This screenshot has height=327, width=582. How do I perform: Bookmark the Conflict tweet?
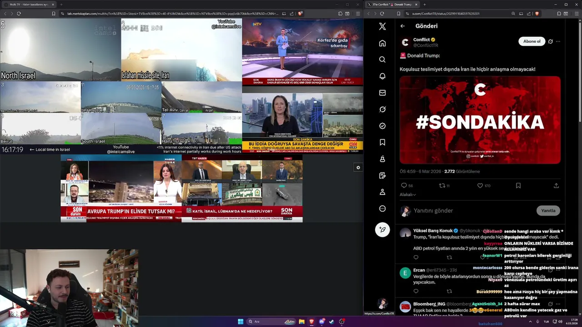pos(518,186)
